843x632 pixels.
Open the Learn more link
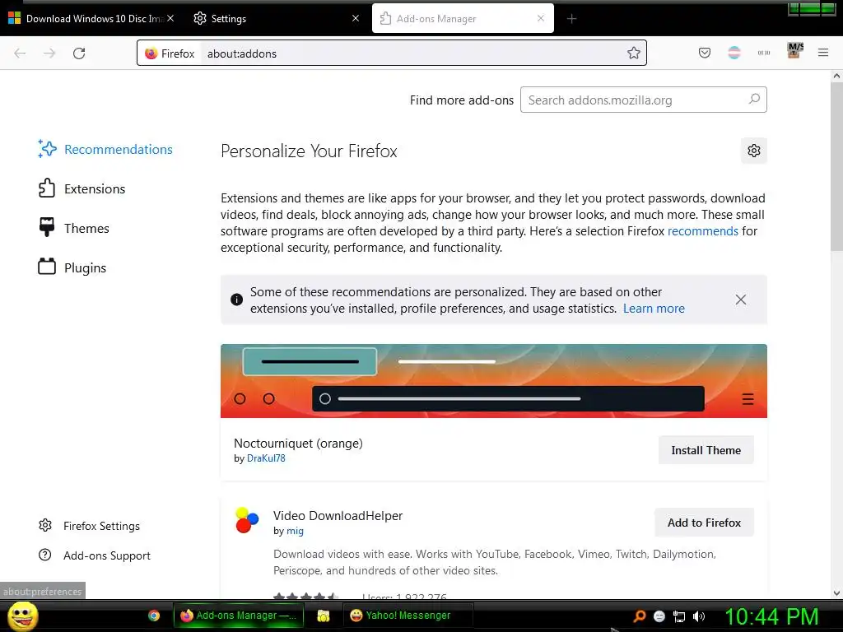tap(654, 309)
